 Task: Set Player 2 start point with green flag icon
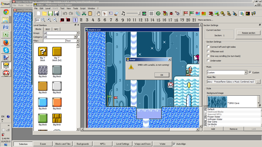click(192, 14)
